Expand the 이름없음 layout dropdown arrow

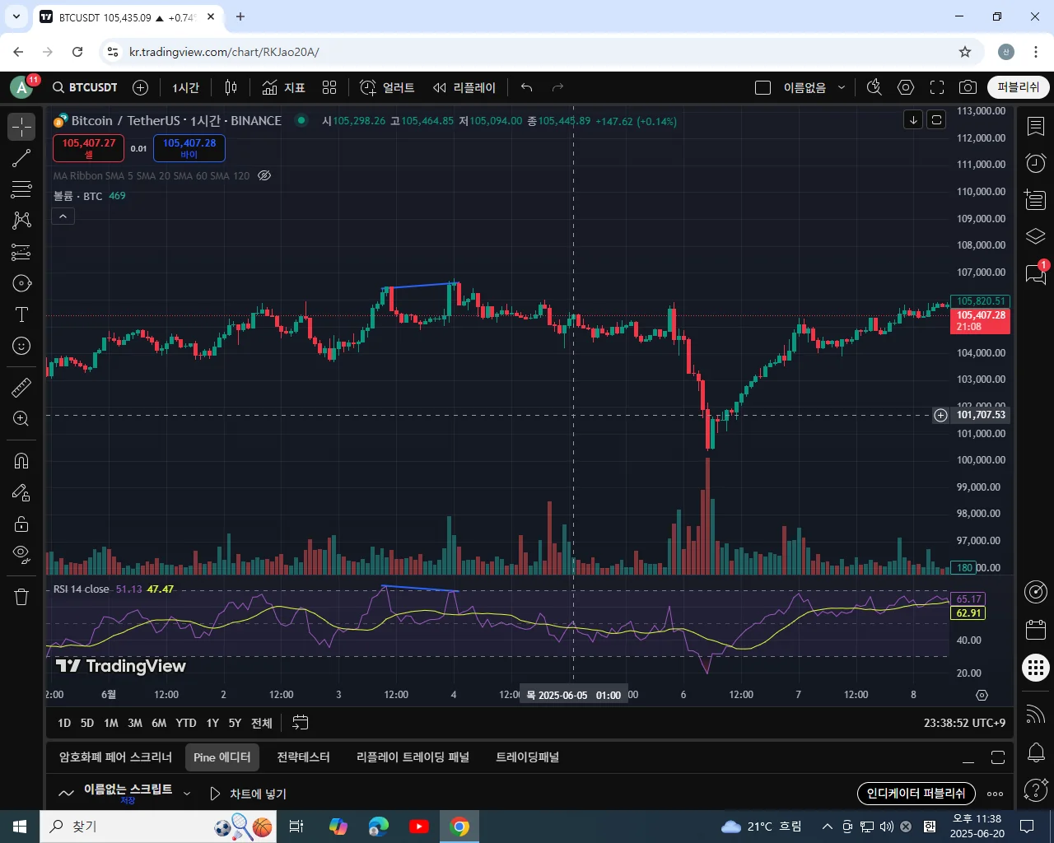[842, 87]
